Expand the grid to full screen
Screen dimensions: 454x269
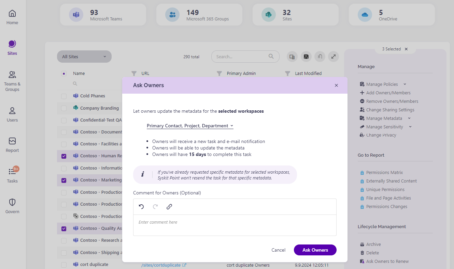333,56
